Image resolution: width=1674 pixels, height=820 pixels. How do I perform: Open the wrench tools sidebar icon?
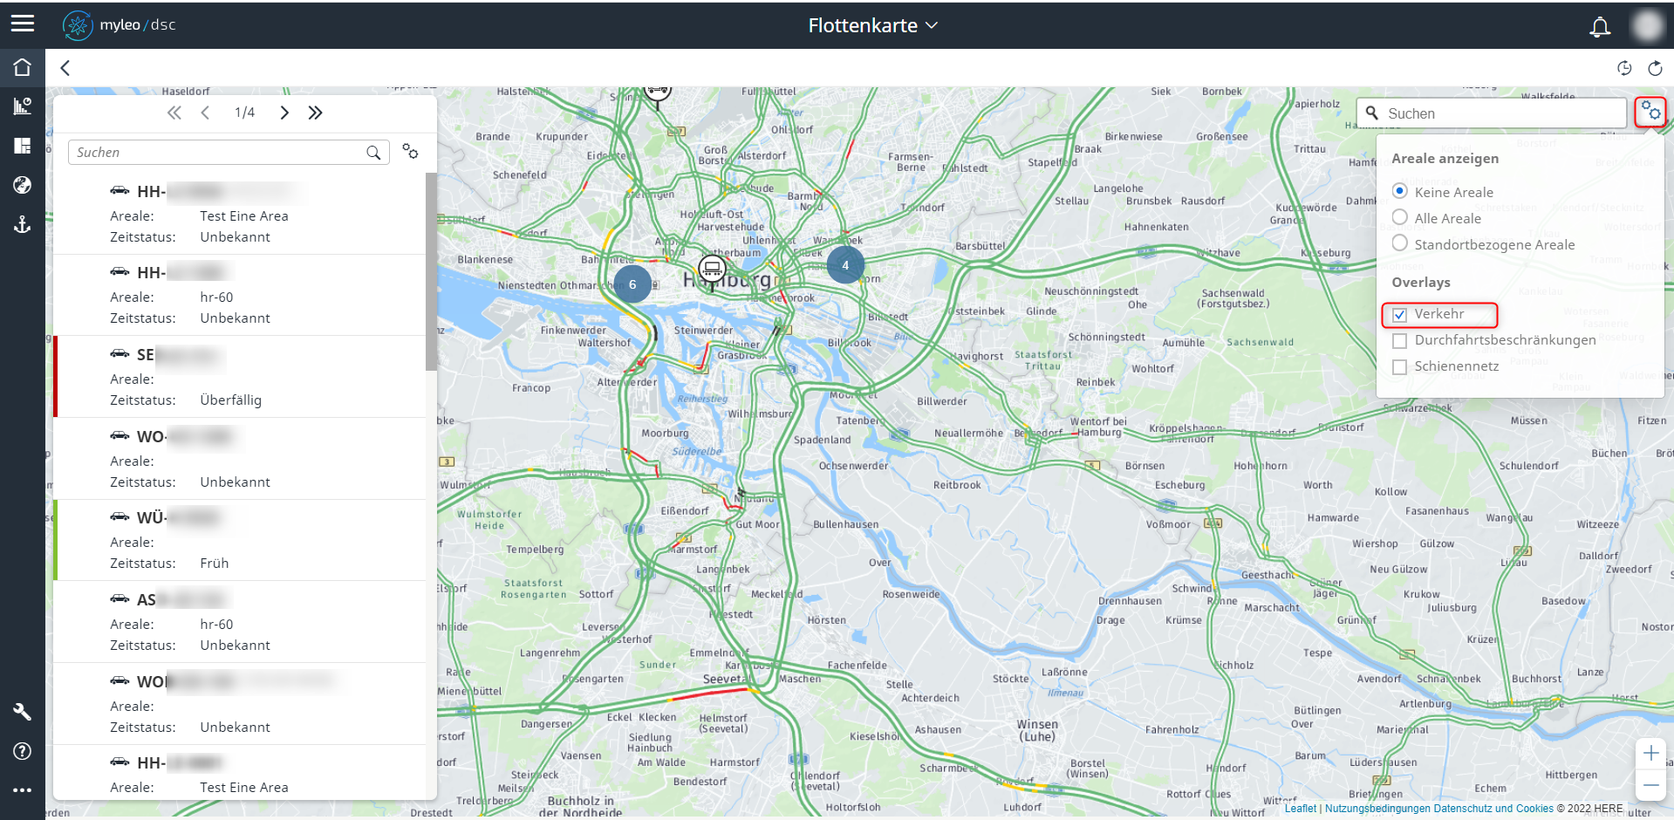[22, 712]
